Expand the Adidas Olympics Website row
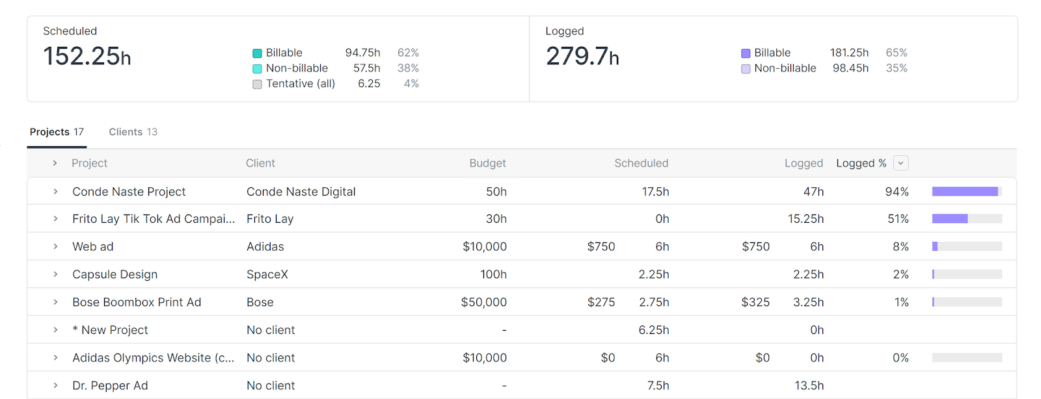The height and width of the screenshot is (399, 1041). [55, 357]
